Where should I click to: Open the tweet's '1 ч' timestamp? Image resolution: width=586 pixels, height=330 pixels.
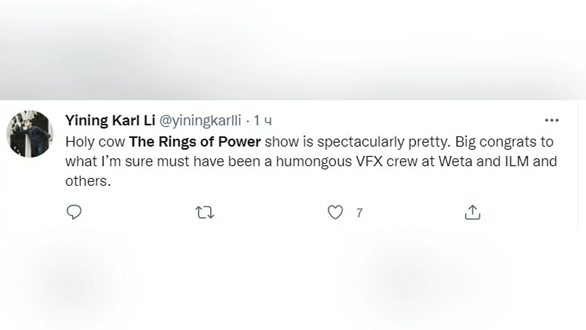tap(262, 120)
